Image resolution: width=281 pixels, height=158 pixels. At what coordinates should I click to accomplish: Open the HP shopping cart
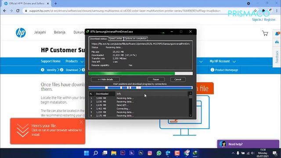pyautogui.click(x=265, y=33)
